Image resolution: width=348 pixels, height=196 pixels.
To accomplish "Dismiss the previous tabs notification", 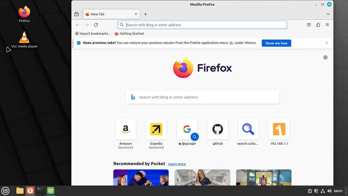I will coord(327,43).
